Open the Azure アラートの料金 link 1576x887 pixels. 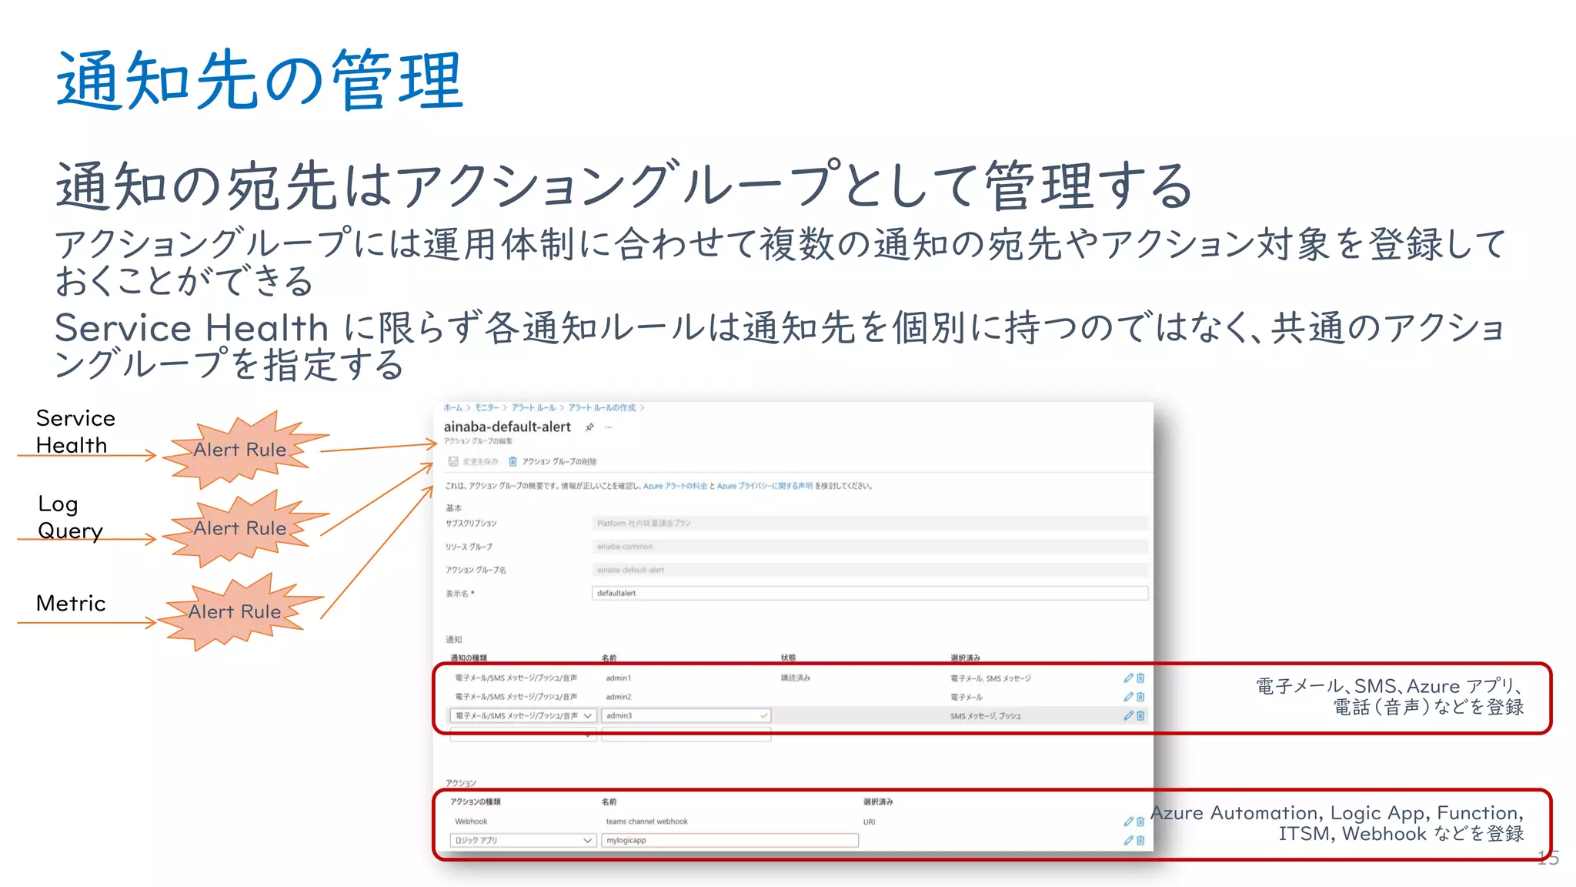(x=675, y=486)
